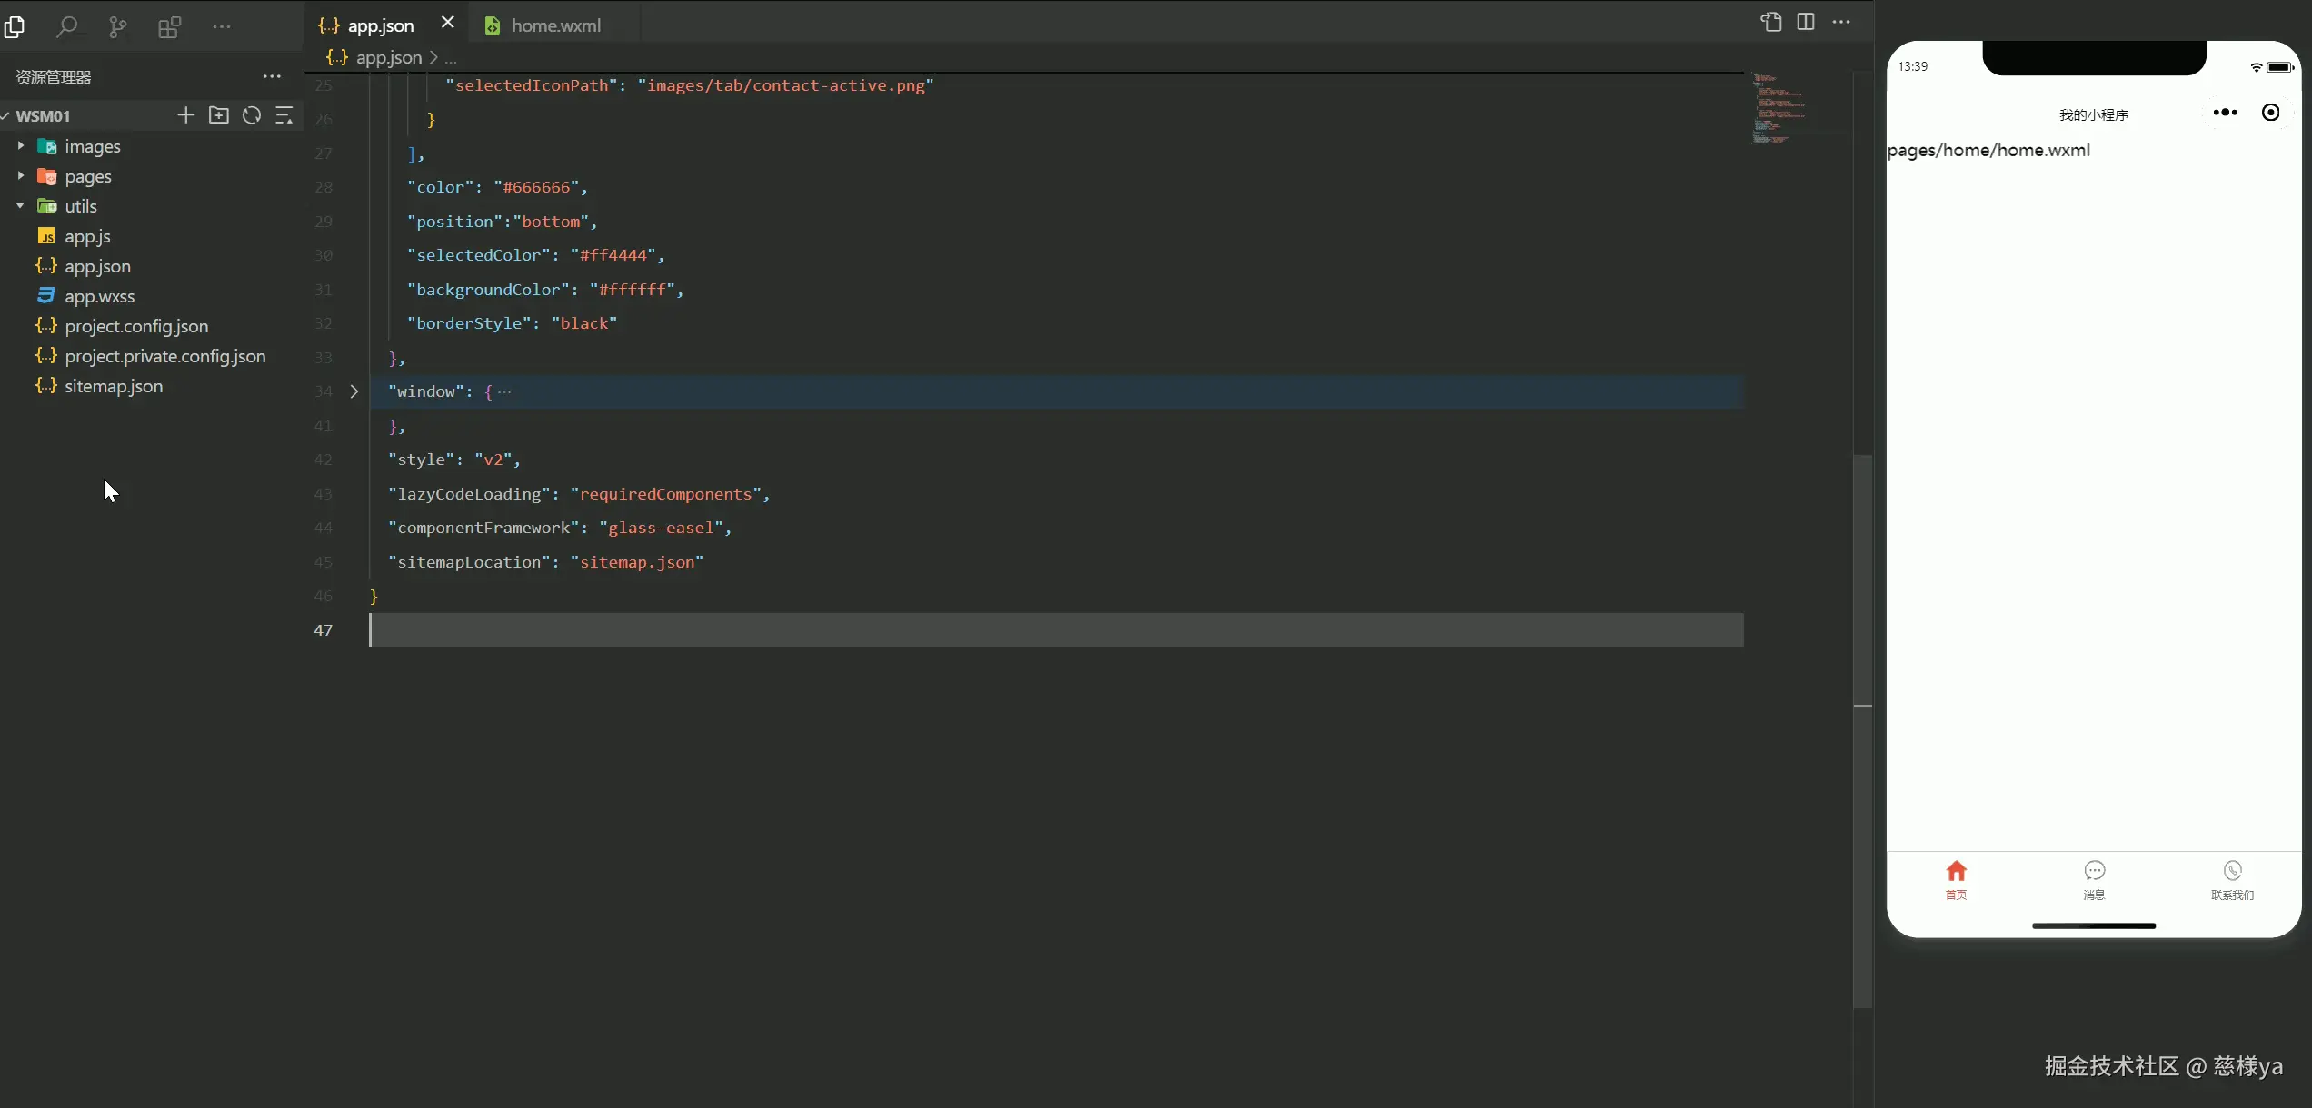Open project.private.config.json file
The width and height of the screenshot is (2312, 1108).
164,356
